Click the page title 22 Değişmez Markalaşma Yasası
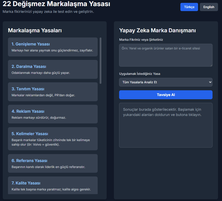 coord(56,4)
